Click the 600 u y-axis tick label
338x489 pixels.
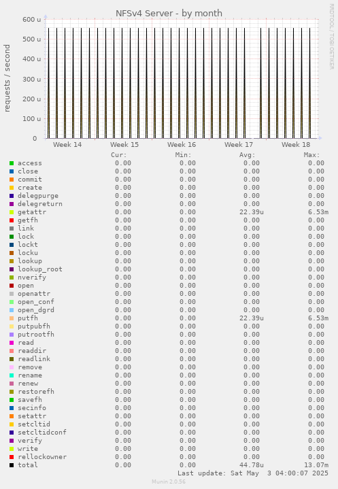pyautogui.click(x=31, y=19)
